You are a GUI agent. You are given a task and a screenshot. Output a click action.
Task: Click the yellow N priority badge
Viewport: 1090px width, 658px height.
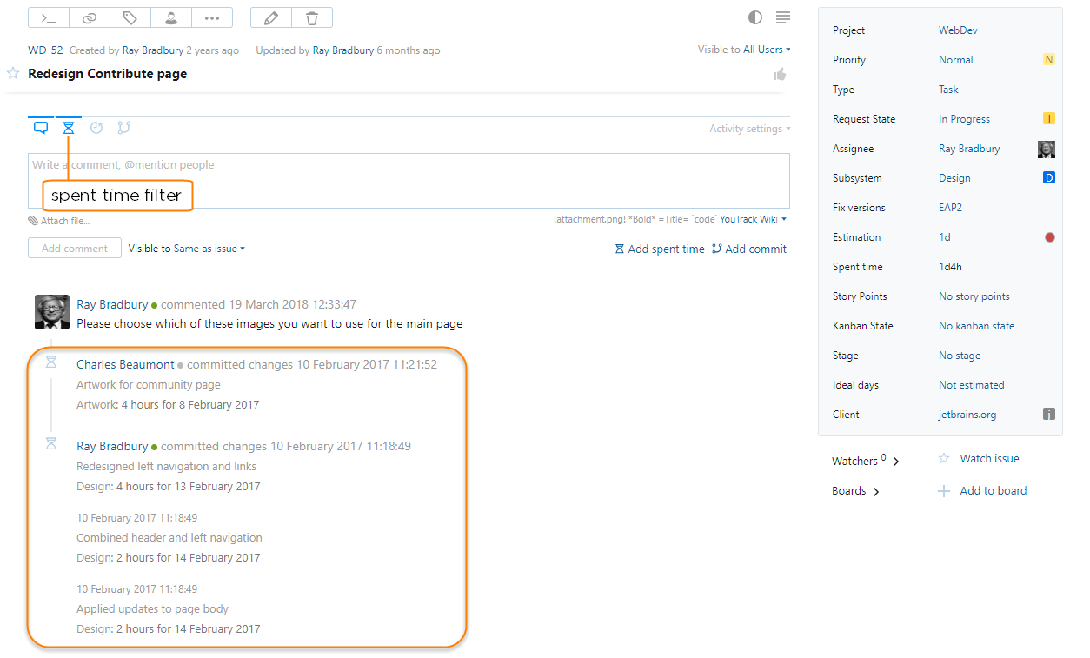(x=1049, y=60)
